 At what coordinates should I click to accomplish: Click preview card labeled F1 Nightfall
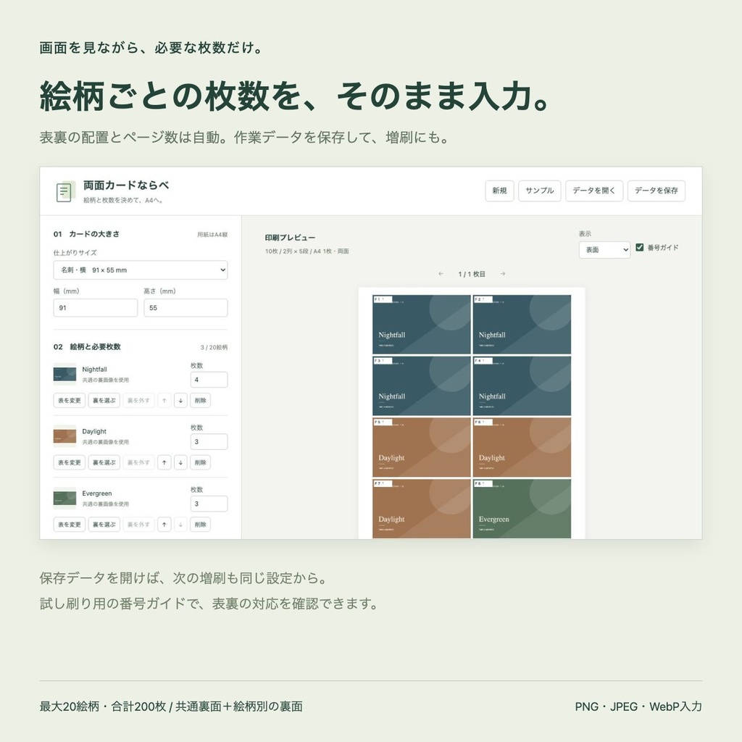[422, 325]
